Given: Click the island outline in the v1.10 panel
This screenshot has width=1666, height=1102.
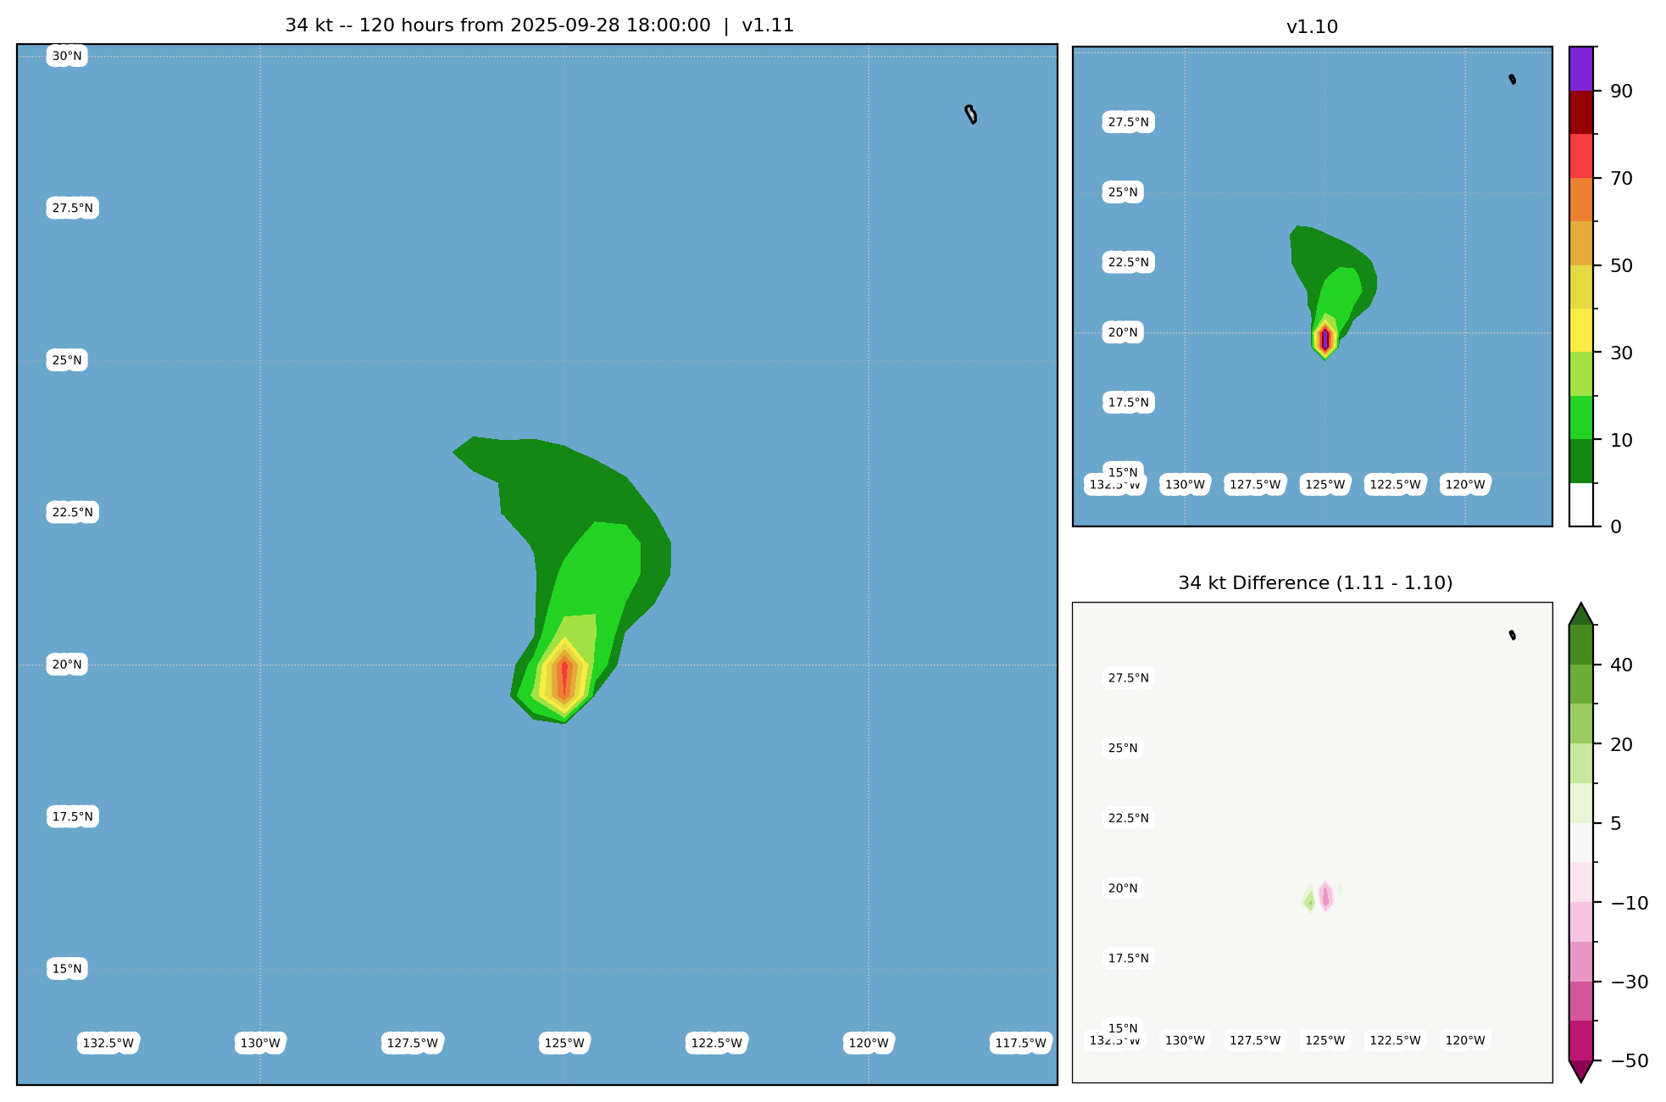Looking at the screenshot, I should (x=1513, y=80).
